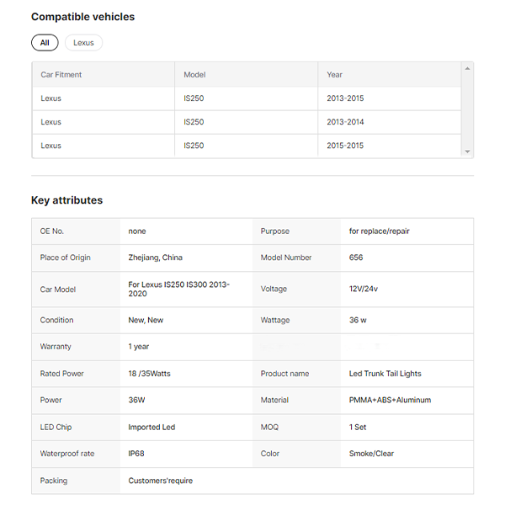Select the 2013-2015 year cell
The width and height of the screenshot is (505, 505).
click(345, 98)
